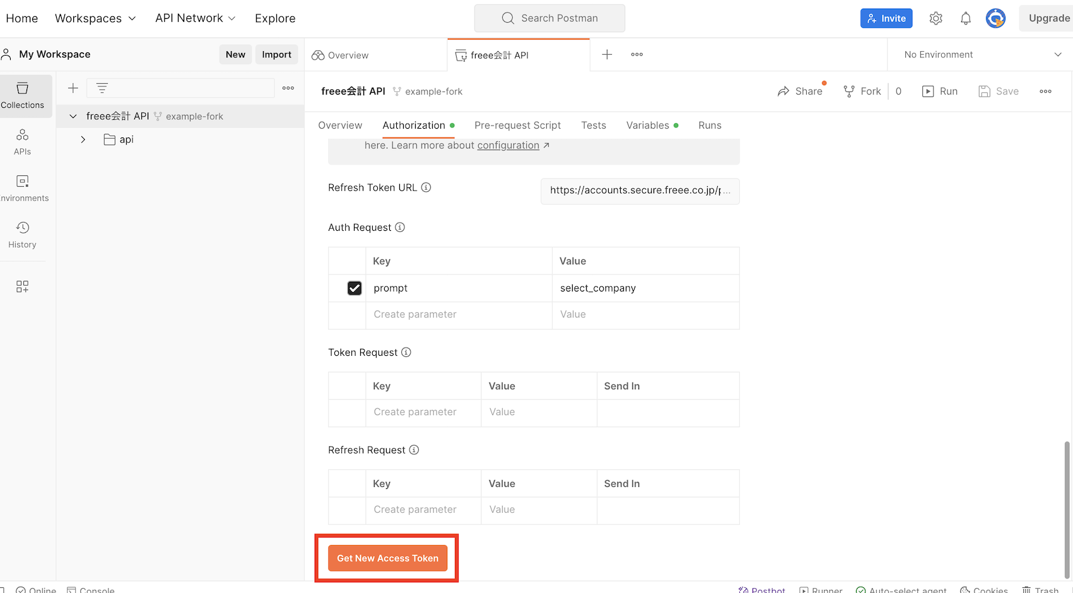Open the Environments panel

[x=22, y=187]
